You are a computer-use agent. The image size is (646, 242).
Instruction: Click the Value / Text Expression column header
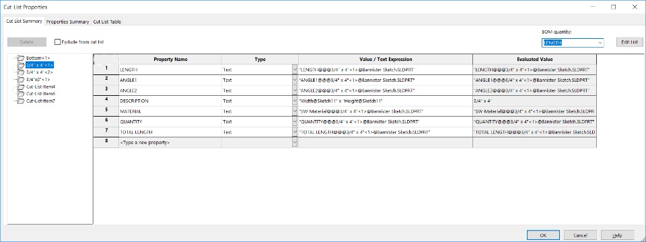point(386,59)
